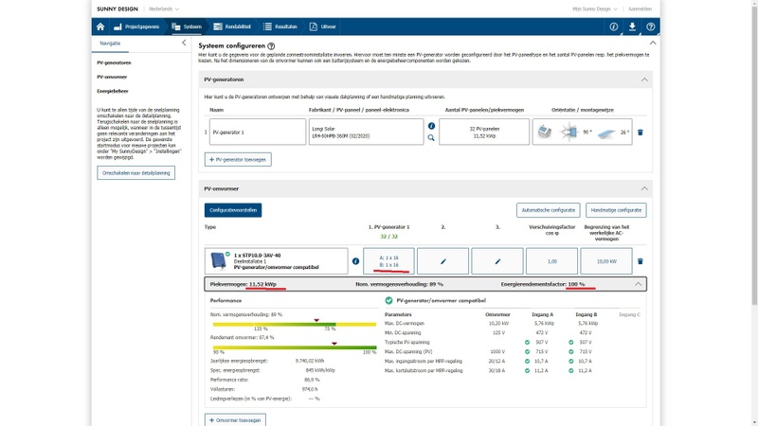758x426 pixels.
Task: Click the download icon in header
Action: pos(632,27)
